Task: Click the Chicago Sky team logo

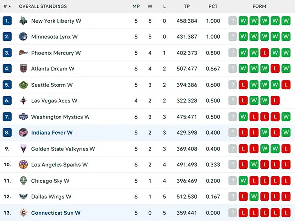Action: [x=23, y=181]
